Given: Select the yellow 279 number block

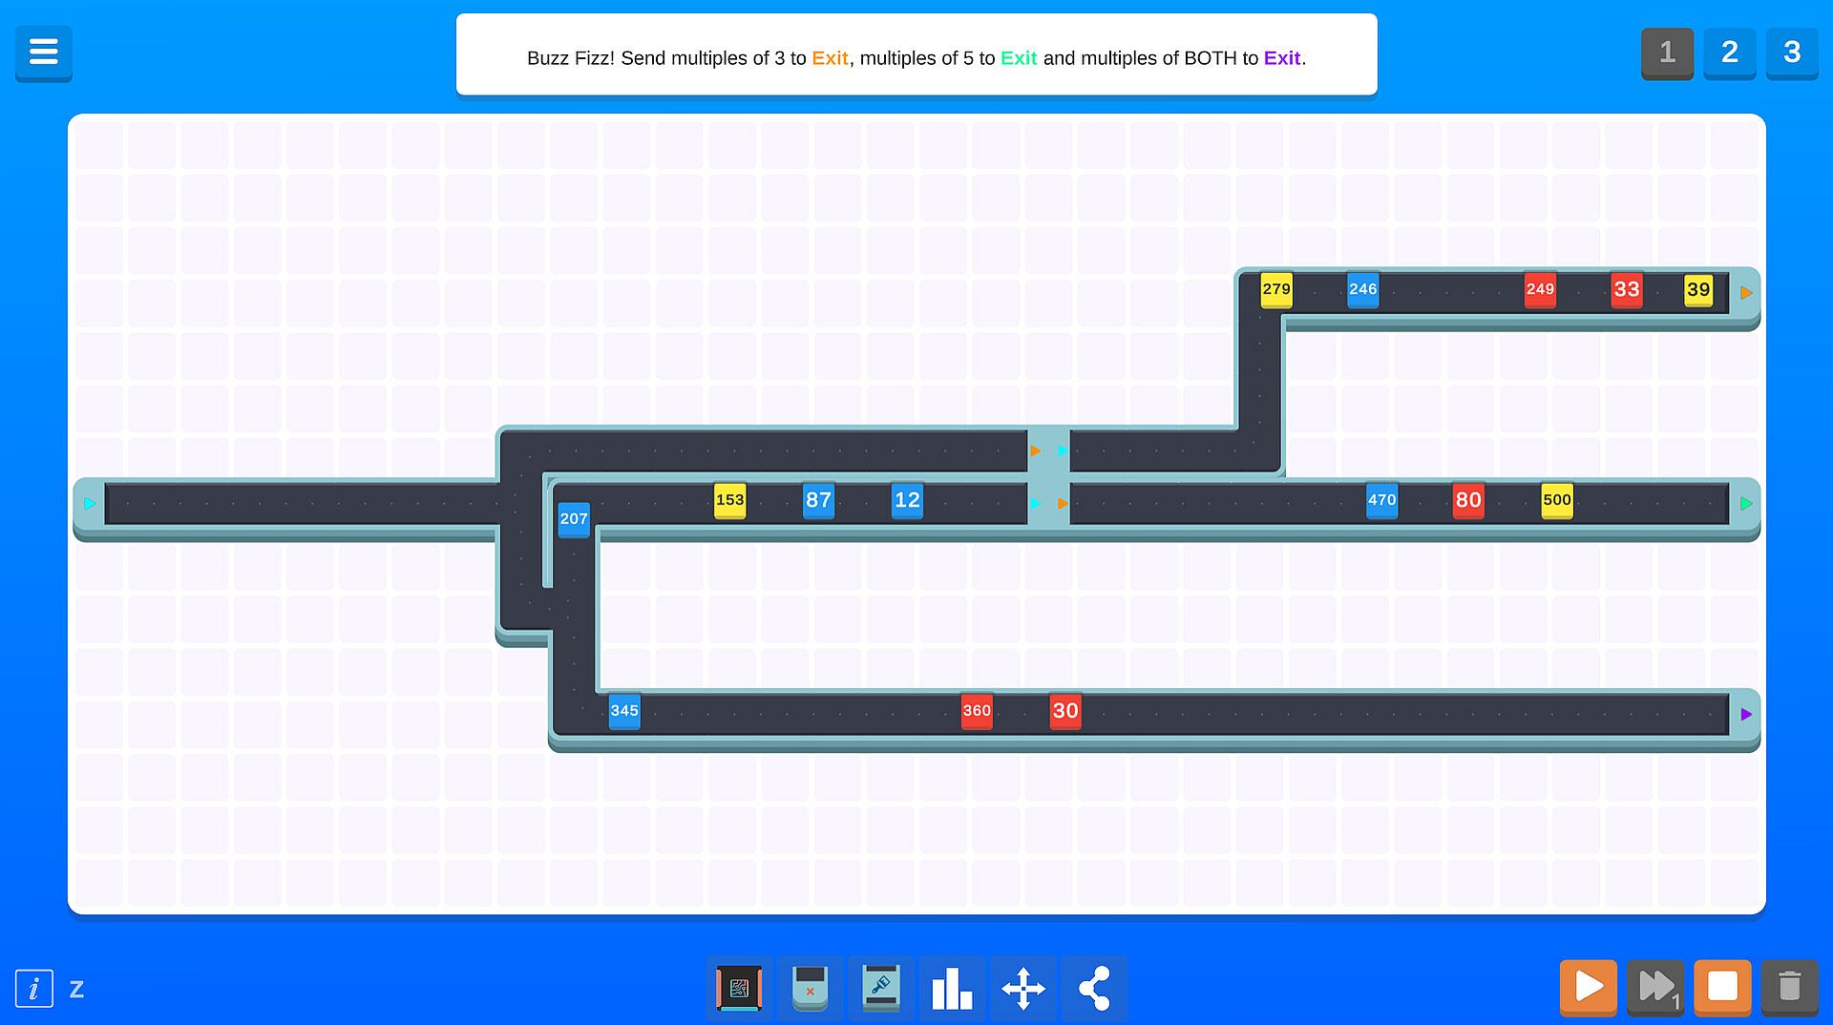Looking at the screenshot, I should 1276,290.
